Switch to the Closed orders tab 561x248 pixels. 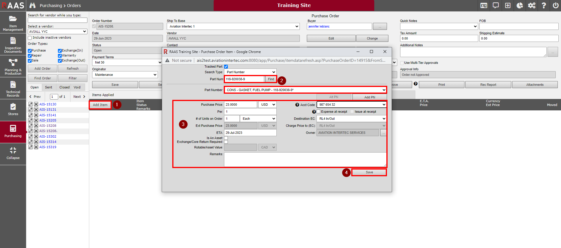pos(64,87)
